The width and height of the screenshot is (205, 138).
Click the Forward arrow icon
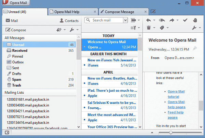coord(172,20)
